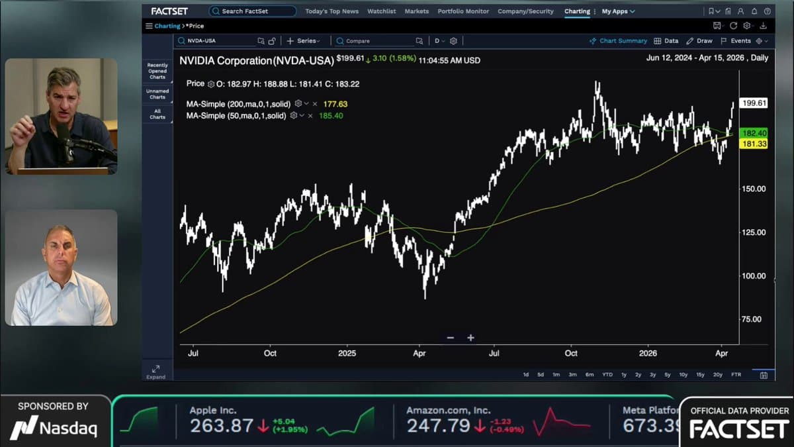Expand the Series dropdown
This screenshot has height=447, width=794.
tap(307, 41)
